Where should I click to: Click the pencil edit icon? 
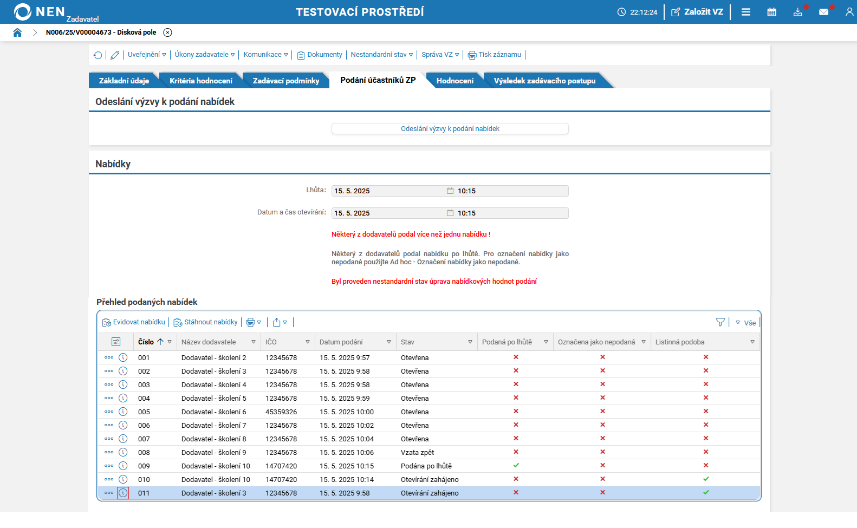coord(115,55)
